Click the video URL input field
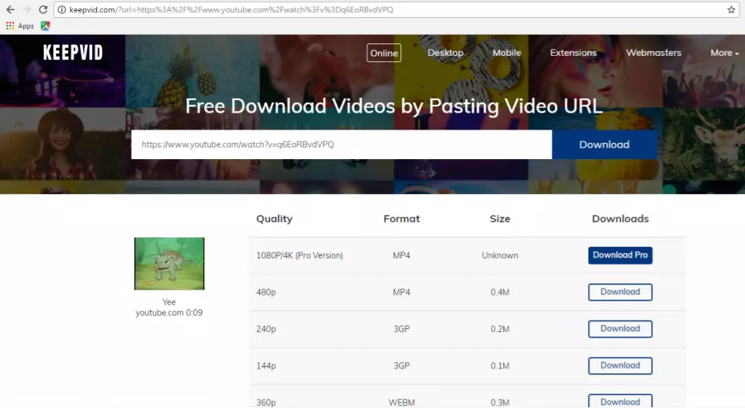The width and height of the screenshot is (745, 419). pyautogui.click(x=341, y=144)
